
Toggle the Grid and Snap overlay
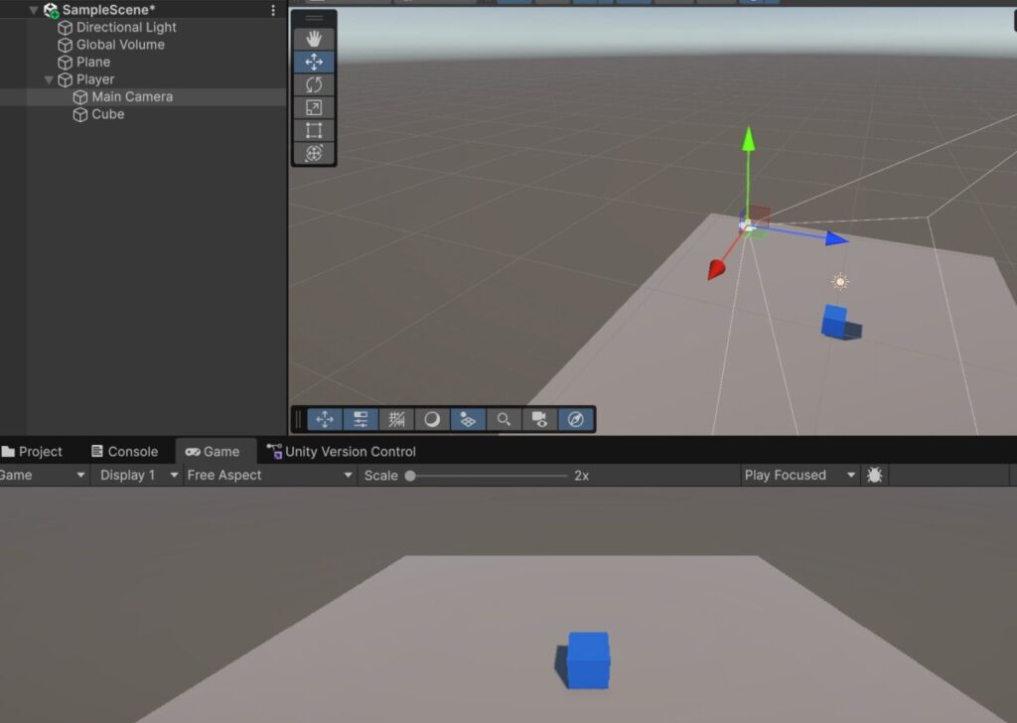[x=396, y=419]
